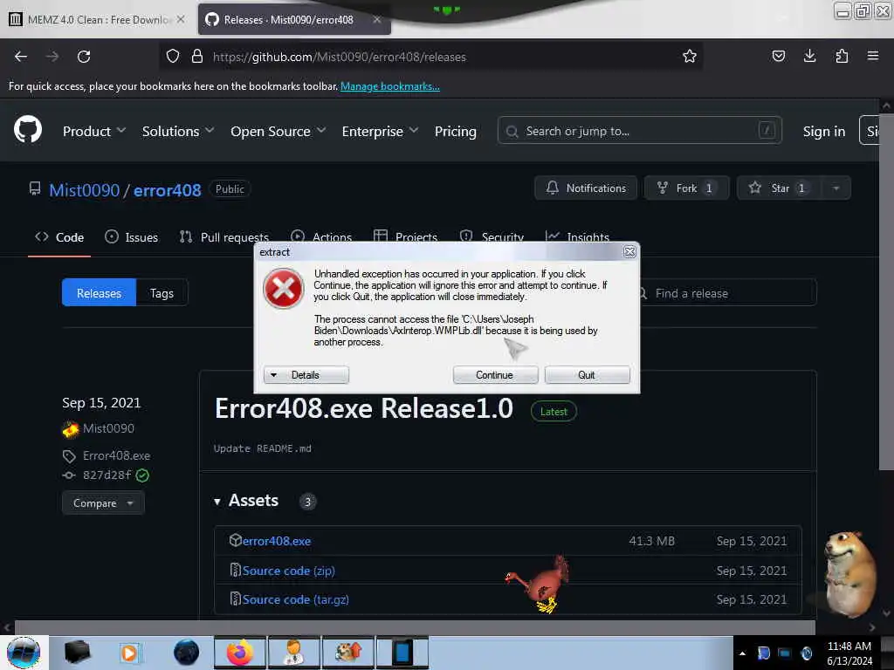Viewport: 894px width, 670px height.
Task: Click the green verified check badge
Action: 142,475
